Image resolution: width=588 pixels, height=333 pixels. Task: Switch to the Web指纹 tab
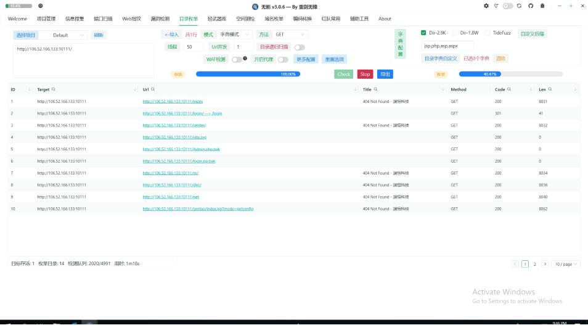click(131, 18)
